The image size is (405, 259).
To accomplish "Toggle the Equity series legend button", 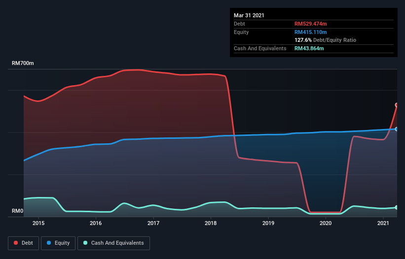I will (58, 243).
